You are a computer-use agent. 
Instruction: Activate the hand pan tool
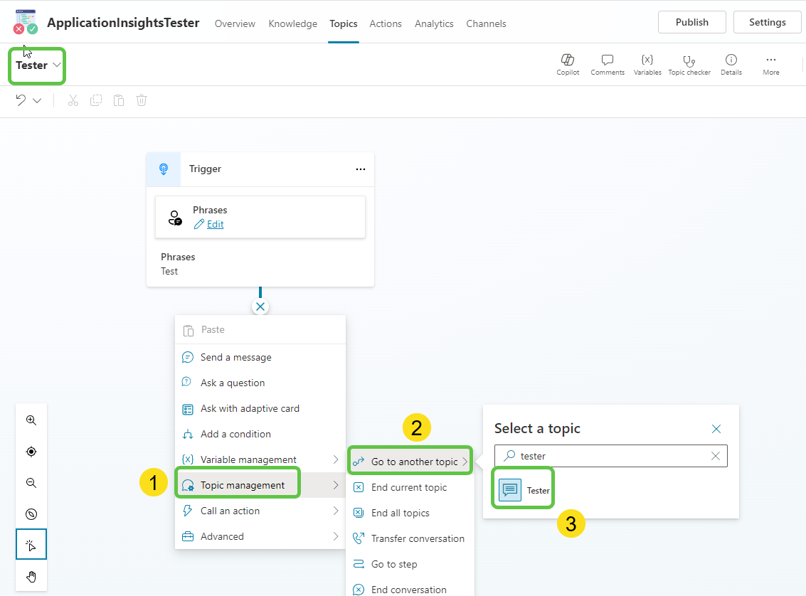coord(31,577)
